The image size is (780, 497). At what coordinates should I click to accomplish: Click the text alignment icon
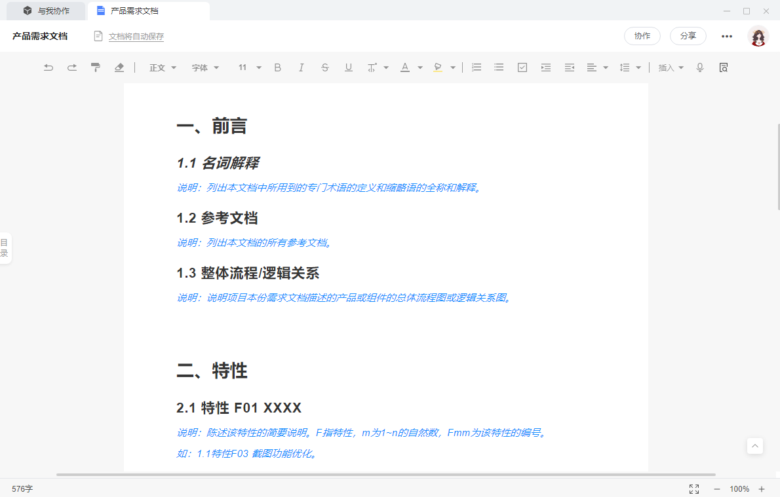(591, 67)
